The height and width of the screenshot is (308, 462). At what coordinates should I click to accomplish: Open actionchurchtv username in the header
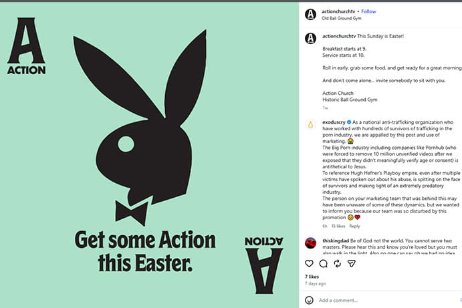tap(339, 11)
